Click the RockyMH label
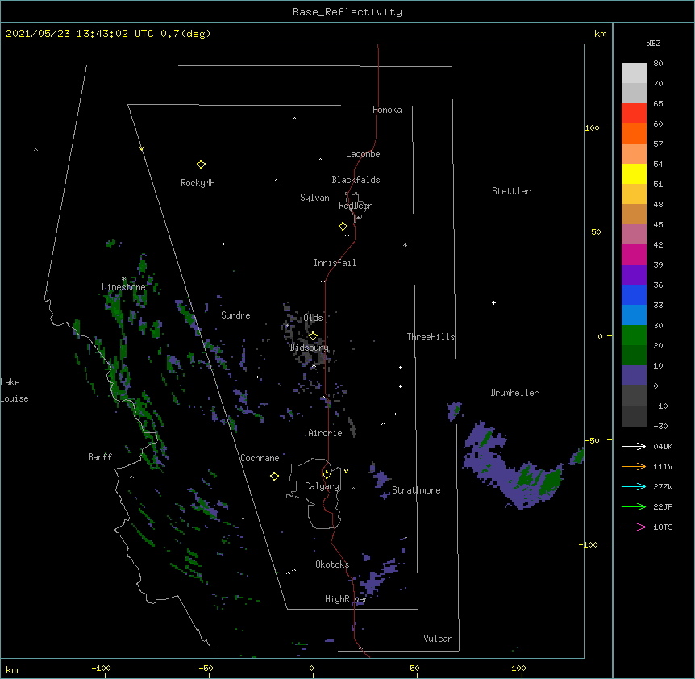Screen dimensions: 695x679 click(198, 182)
